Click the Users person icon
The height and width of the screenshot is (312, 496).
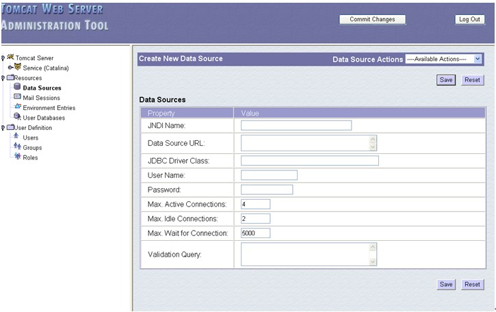coord(16,136)
